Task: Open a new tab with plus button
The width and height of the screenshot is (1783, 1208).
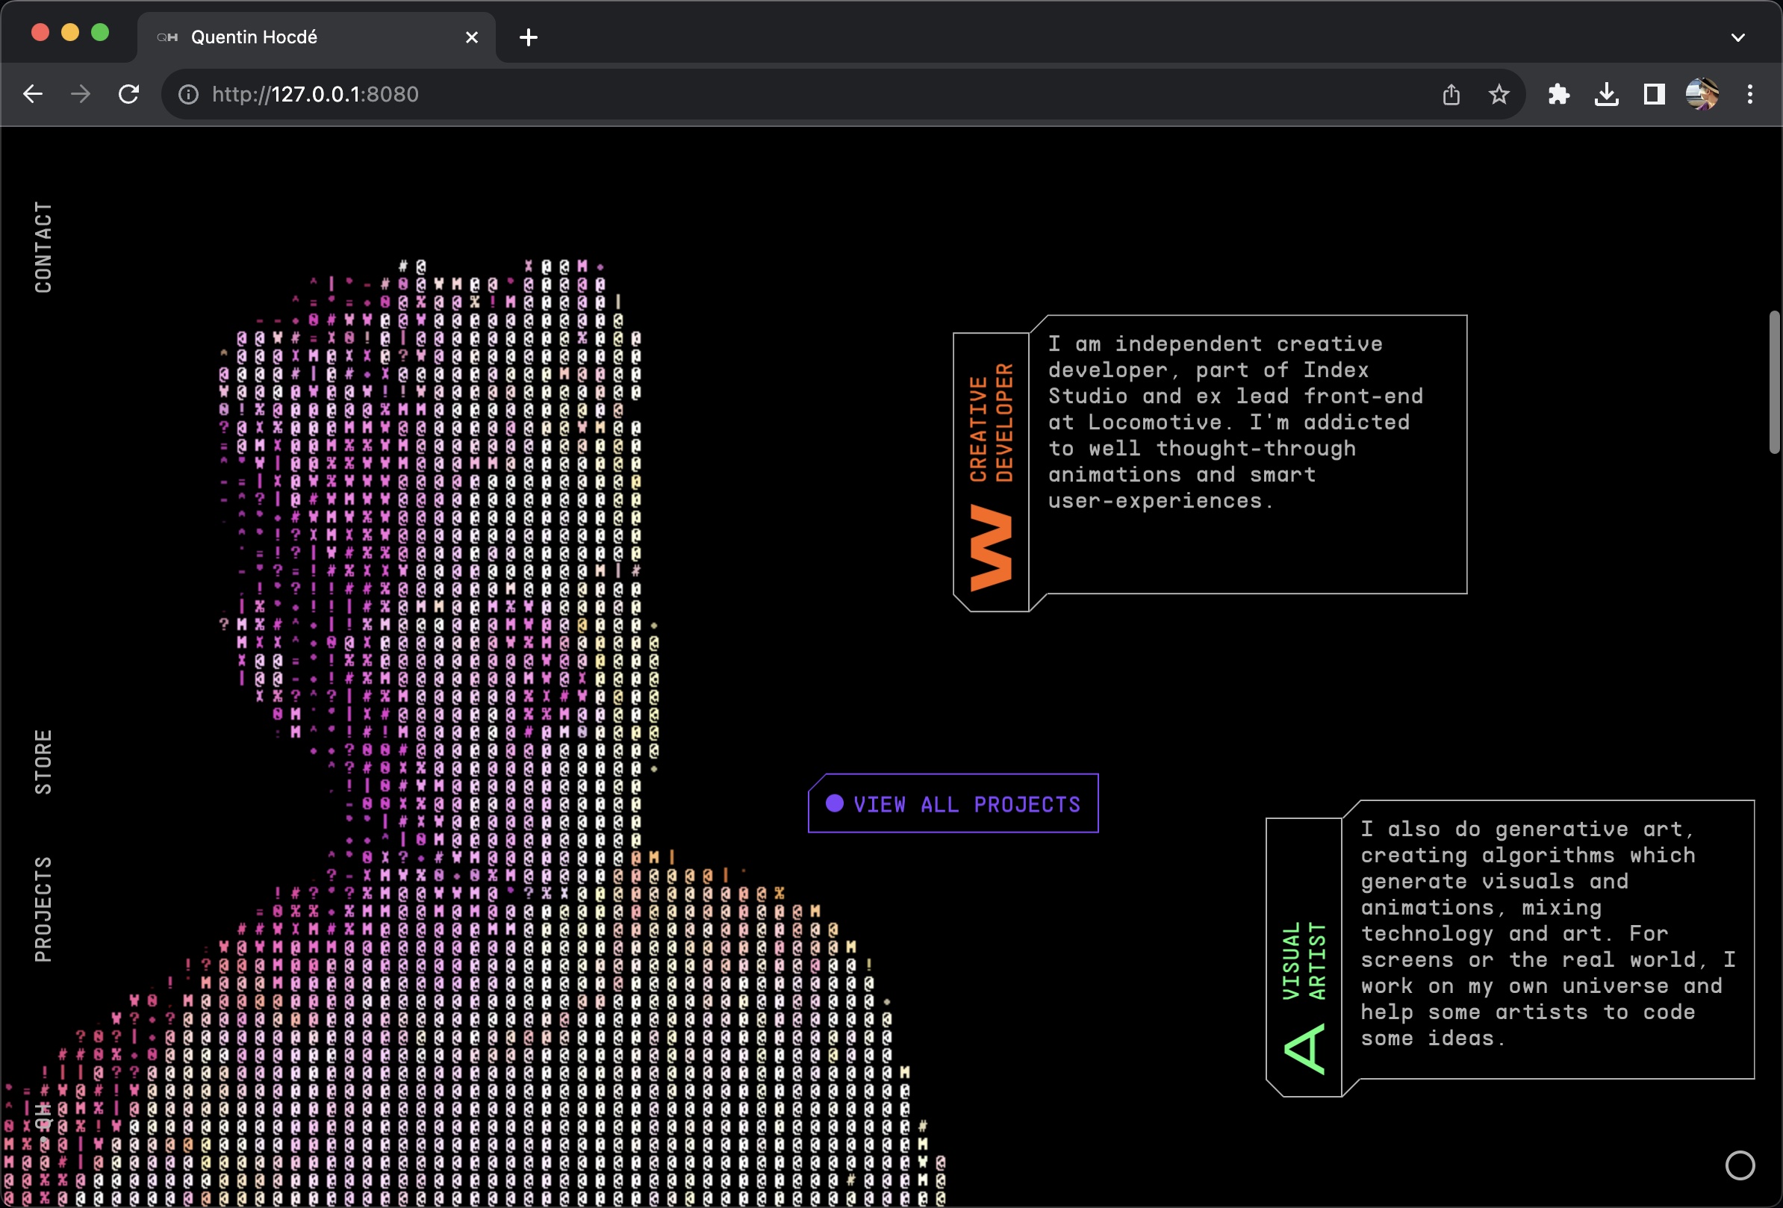Action: tap(528, 37)
